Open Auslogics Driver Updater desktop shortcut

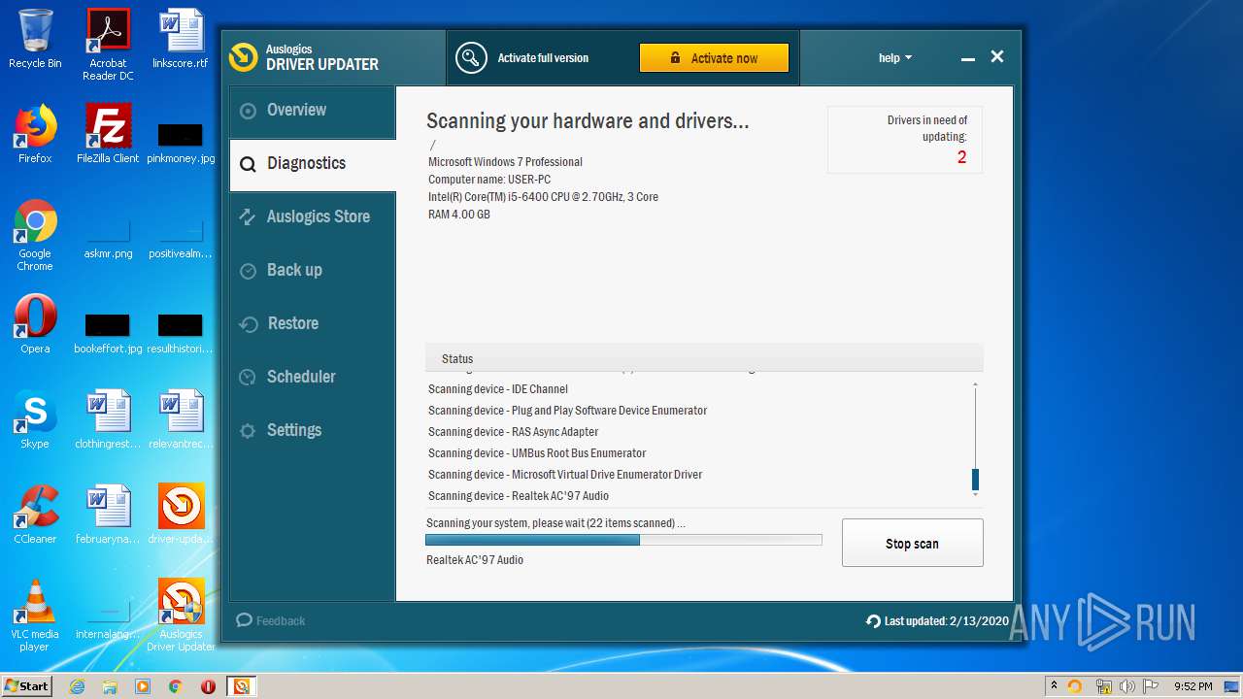click(x=181, y=616)
